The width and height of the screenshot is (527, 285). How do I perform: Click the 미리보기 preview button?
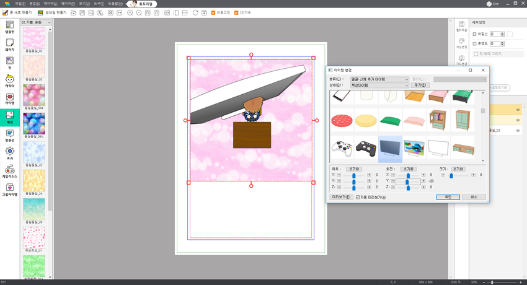click(x=341, y=197)
